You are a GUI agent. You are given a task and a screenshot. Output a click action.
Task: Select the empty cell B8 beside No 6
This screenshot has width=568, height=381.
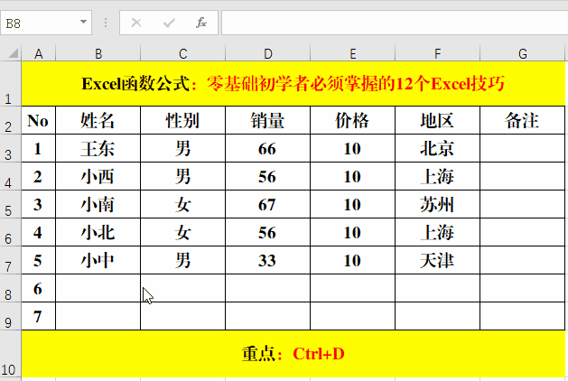click(x=98, y=289)
